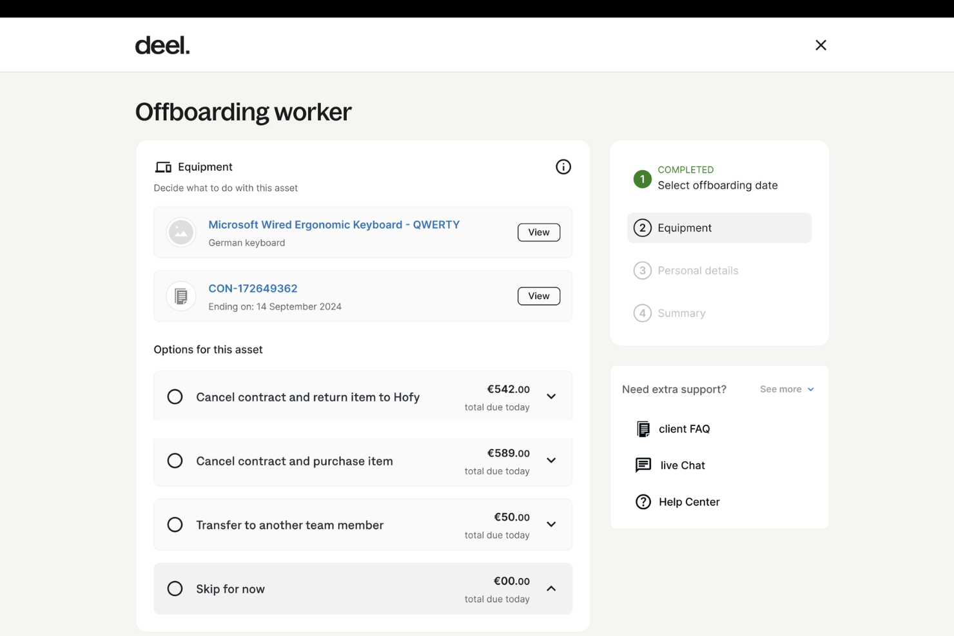The height and width of the screenshot is (636, 954).
Task: Close the Offboarding worker dialog
Action: [x=821, y=44]
